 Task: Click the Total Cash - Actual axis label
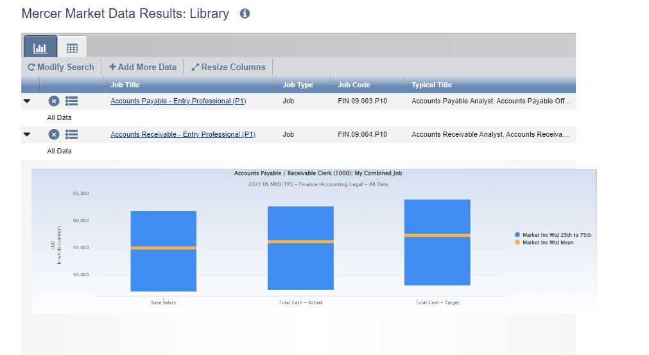[300, 302]
